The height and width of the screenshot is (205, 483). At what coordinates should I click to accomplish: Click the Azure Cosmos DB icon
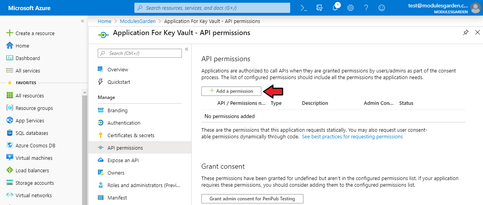click(x=10, y=145)
